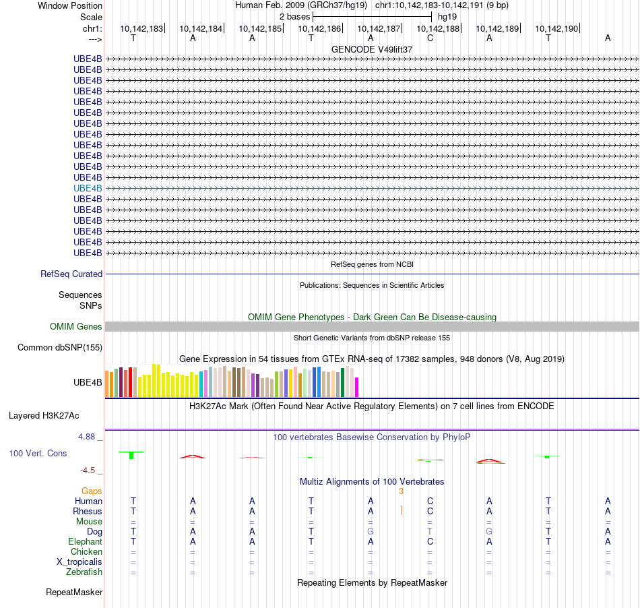640x608 pixels.
Task: Open the H3K27Ac Mark track title
Action: pos(372,406)
